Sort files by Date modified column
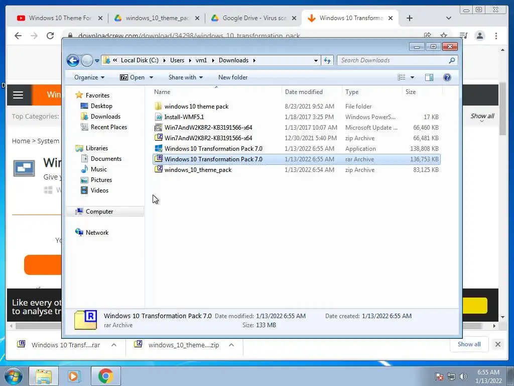 coord(311,92)
